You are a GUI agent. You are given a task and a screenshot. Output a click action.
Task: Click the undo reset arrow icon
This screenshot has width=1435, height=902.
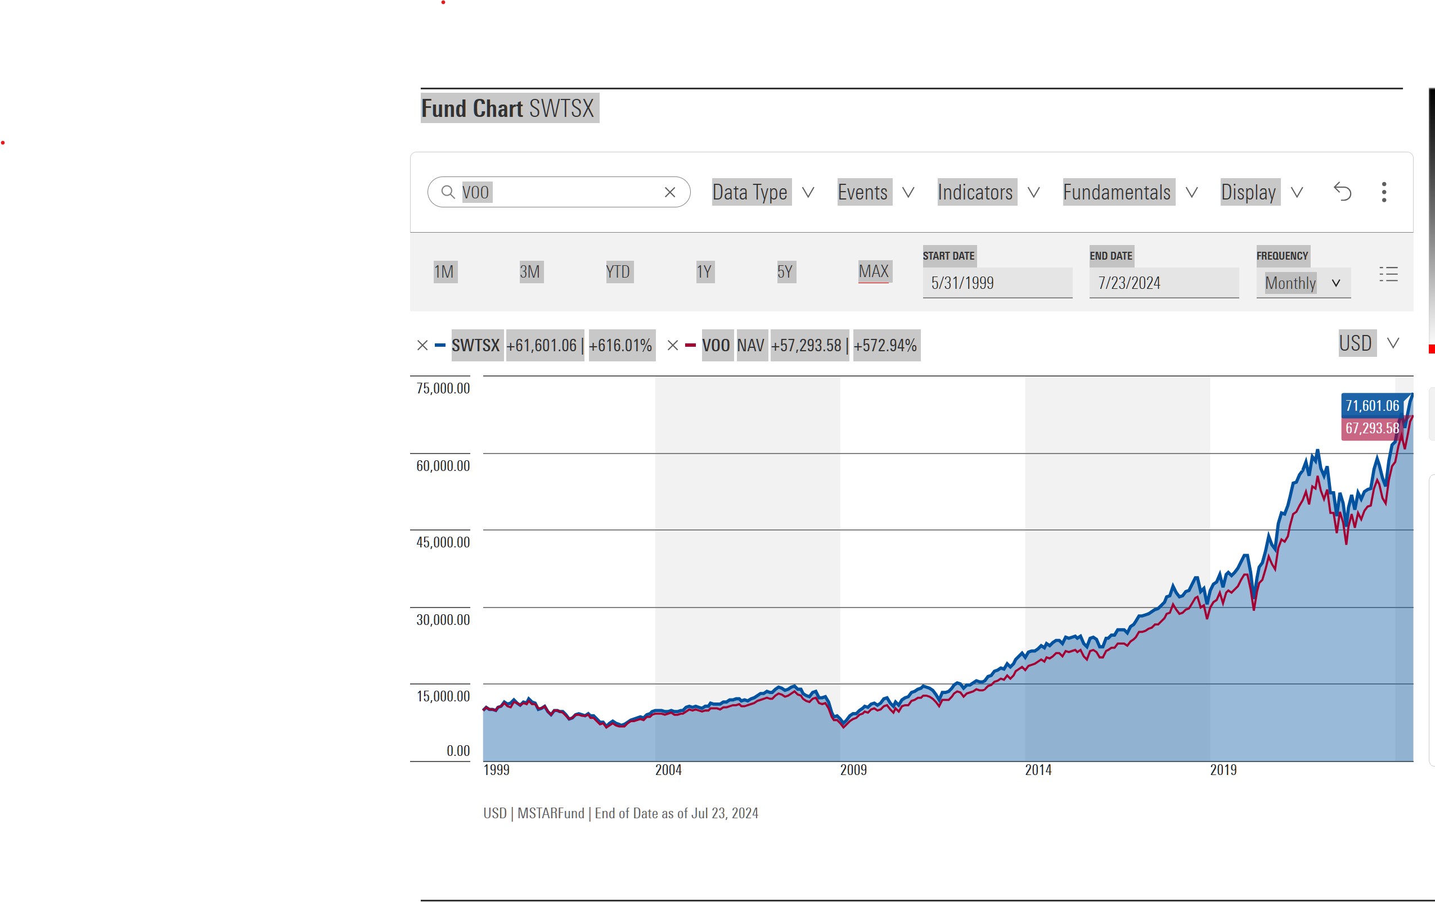point(1342,192)
